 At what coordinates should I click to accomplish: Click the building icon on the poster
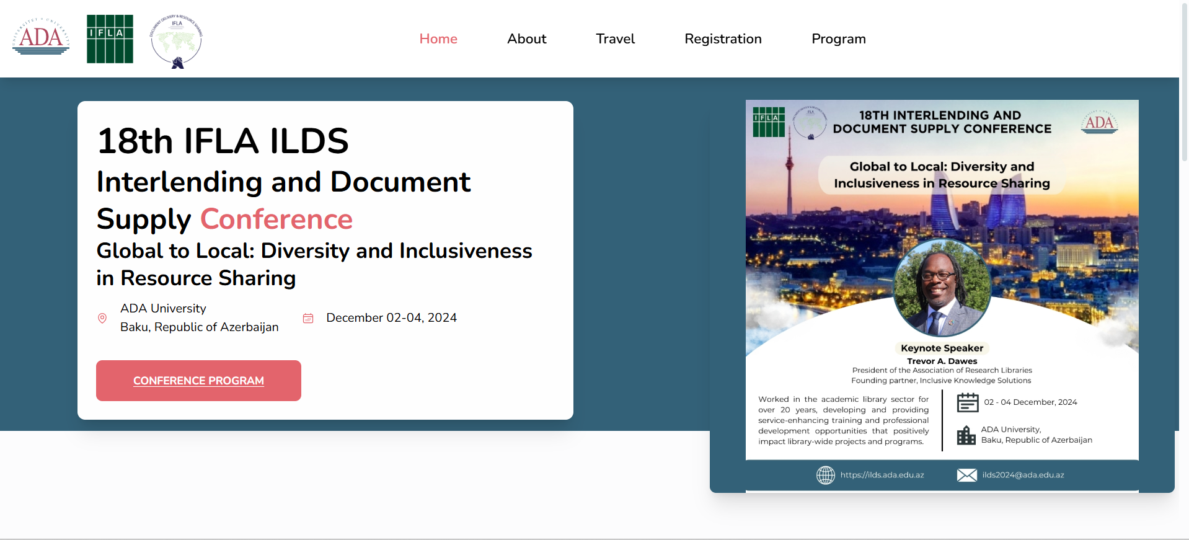tap(966, 435)
